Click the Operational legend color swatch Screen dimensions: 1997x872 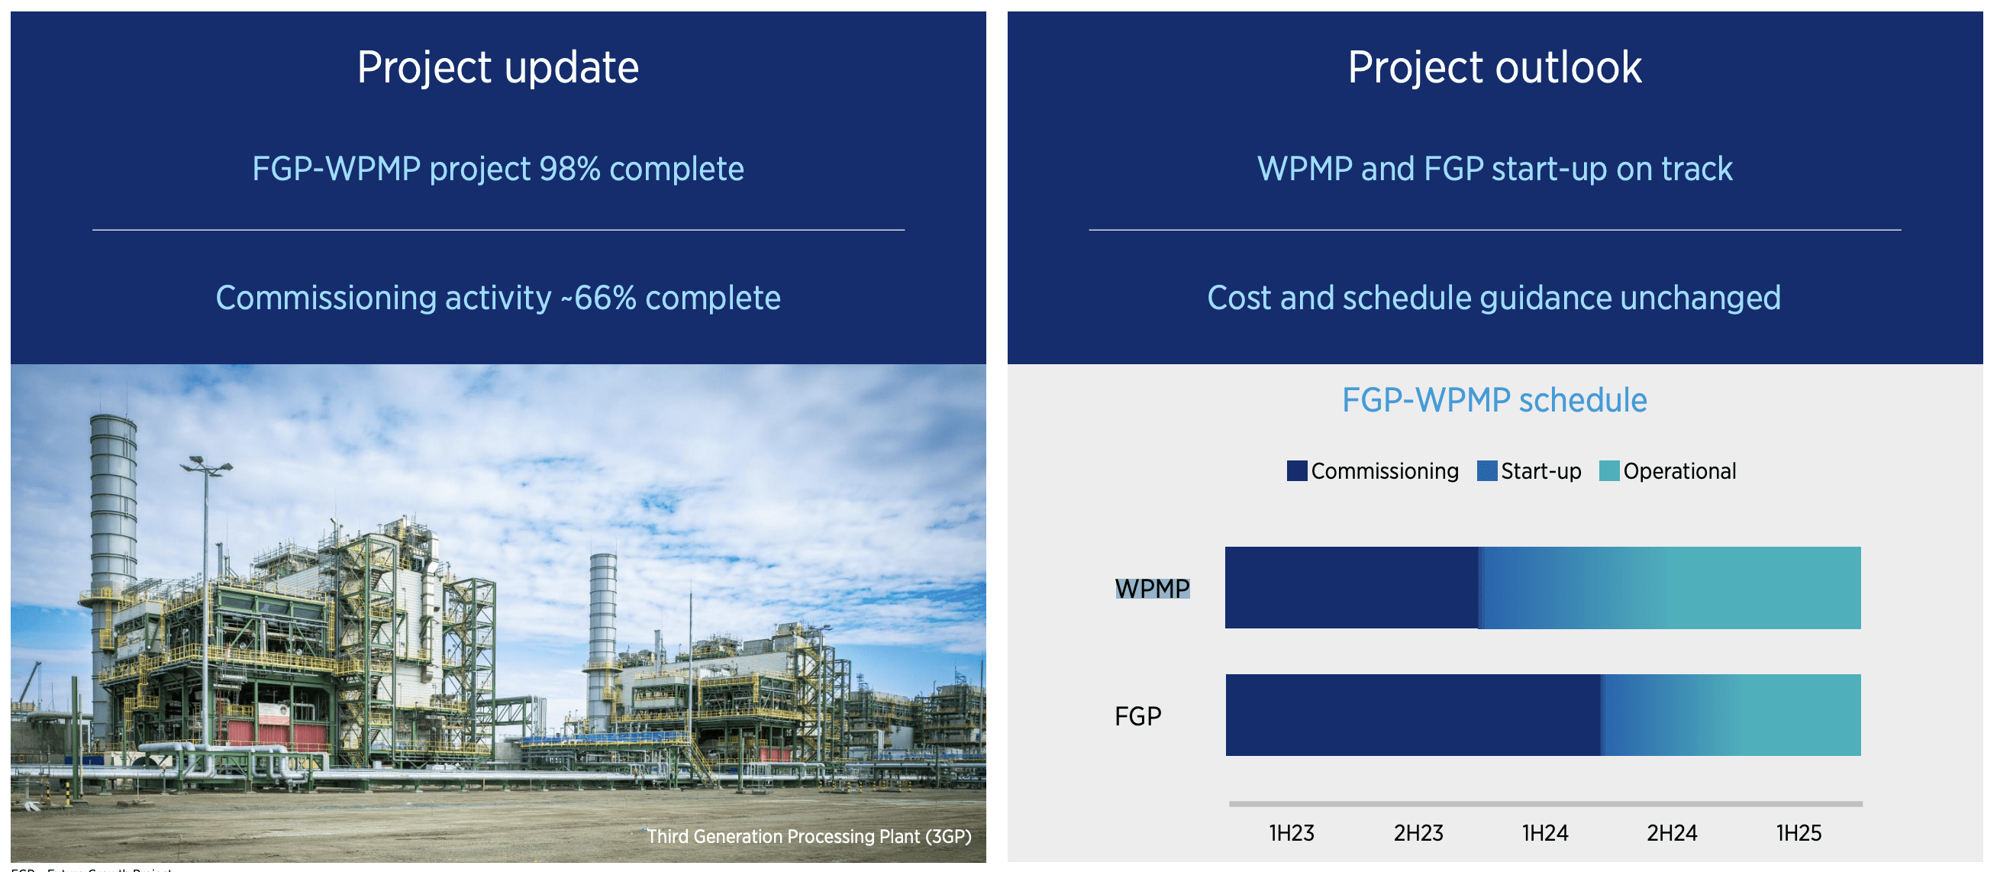(x=1608, y=470)
